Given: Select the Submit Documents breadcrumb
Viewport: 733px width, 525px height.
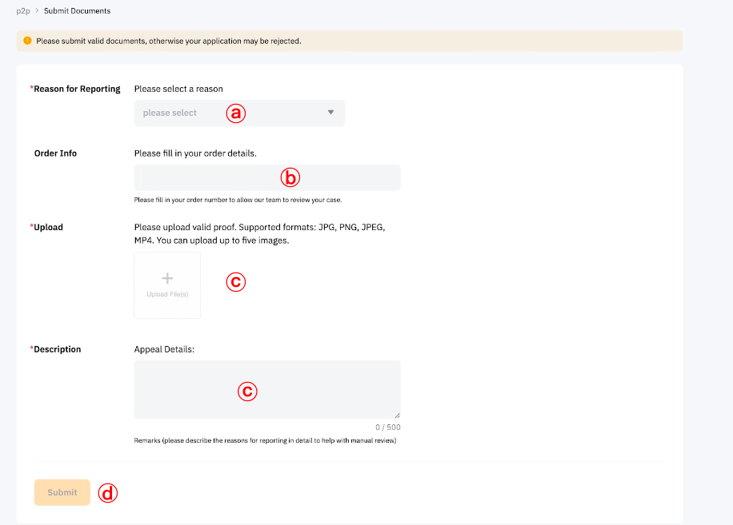Looking at the screenshot, I should (78, 11).
